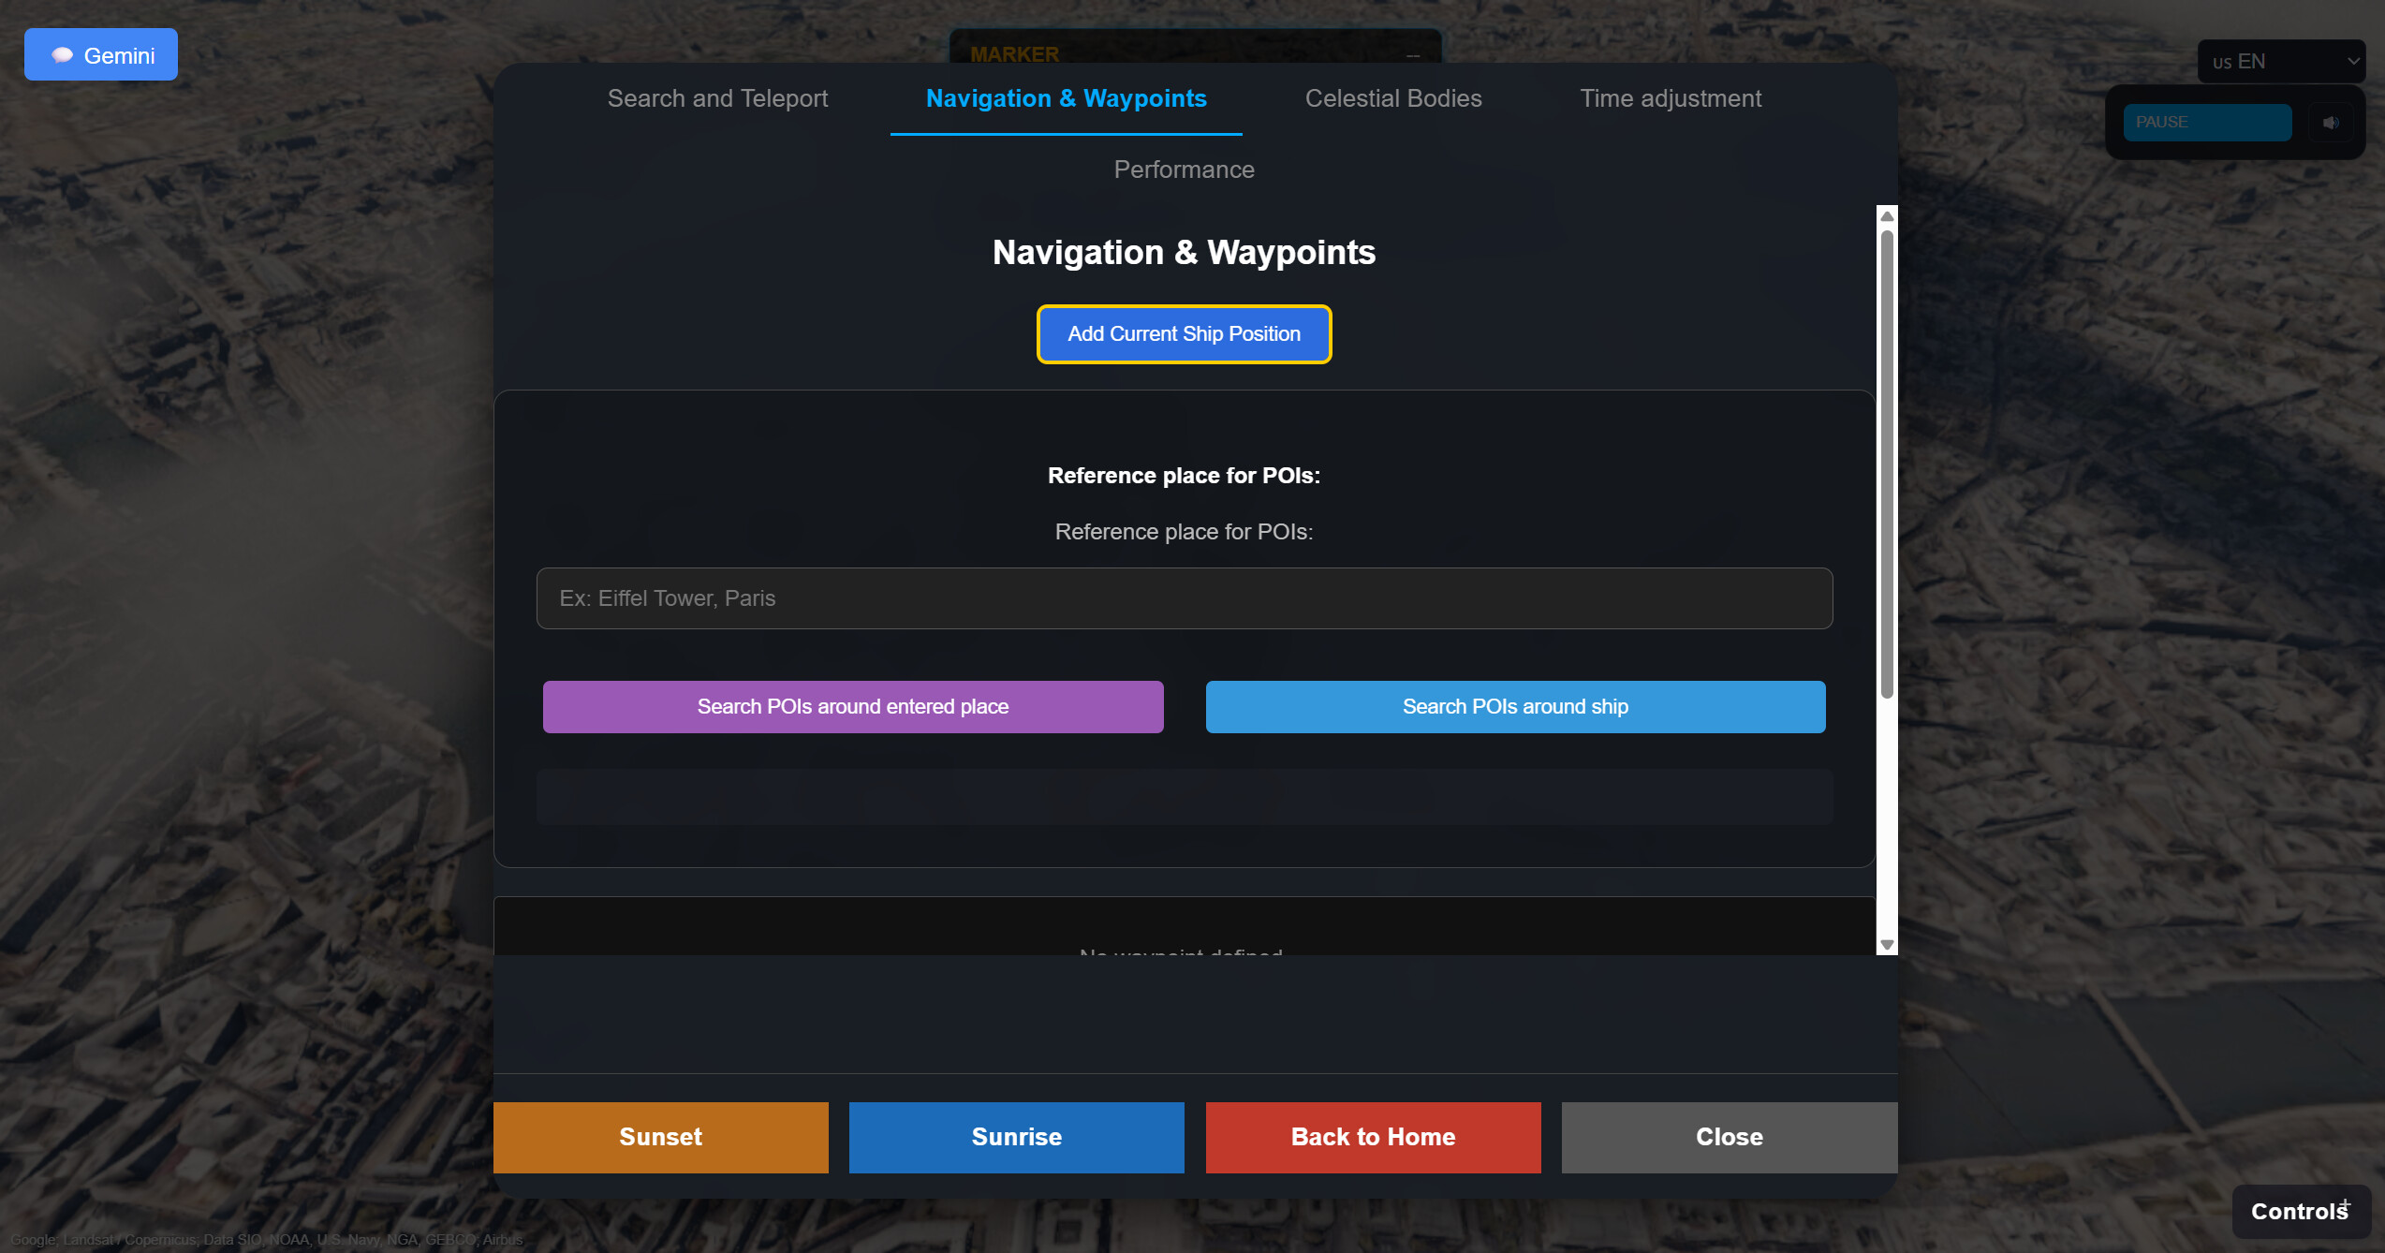The width and height of the screenshot is (2385, 1253).
Task: Open the Celestial Bodies tab
Action: tap(1392, 98)
